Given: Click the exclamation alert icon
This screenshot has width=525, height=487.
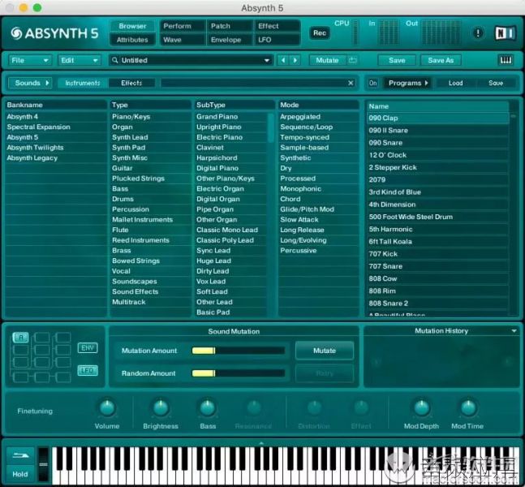Looking at the screenshot, I should 478,33.
